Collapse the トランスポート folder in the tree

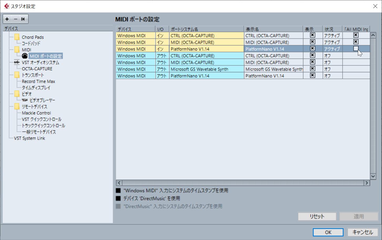[x=17, y=75]
